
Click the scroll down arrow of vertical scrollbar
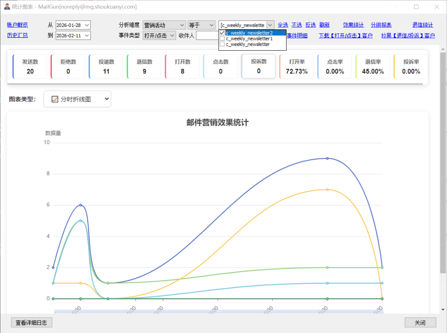point(443,310)
